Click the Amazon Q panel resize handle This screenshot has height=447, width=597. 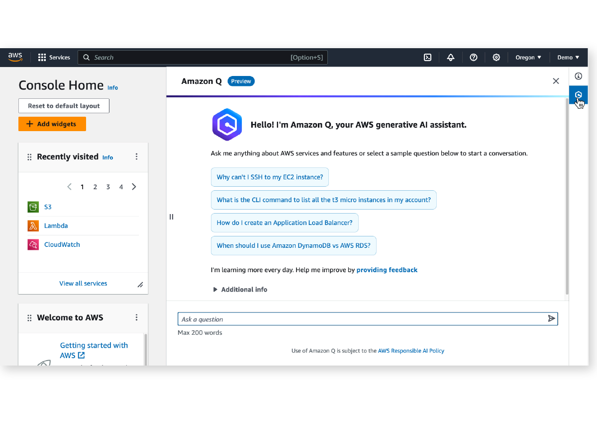171,217
